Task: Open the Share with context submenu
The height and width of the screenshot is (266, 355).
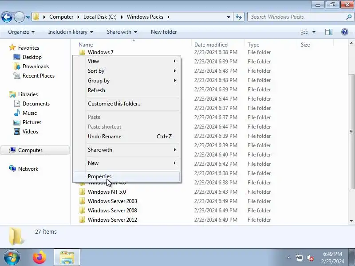Action: click(127, 150)
